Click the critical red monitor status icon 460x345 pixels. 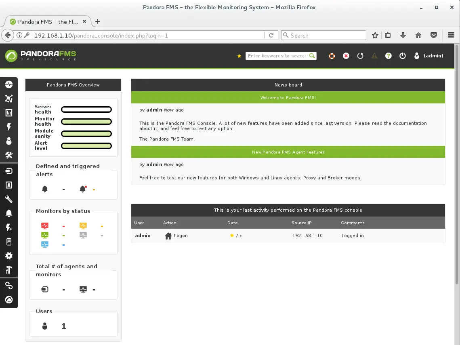pyautogui.click(x=44, y=226)
